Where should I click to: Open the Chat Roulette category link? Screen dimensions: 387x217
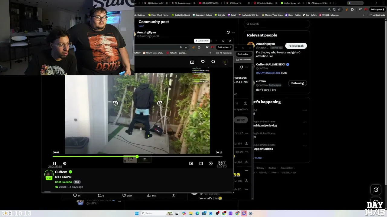[x=63, y=182]
